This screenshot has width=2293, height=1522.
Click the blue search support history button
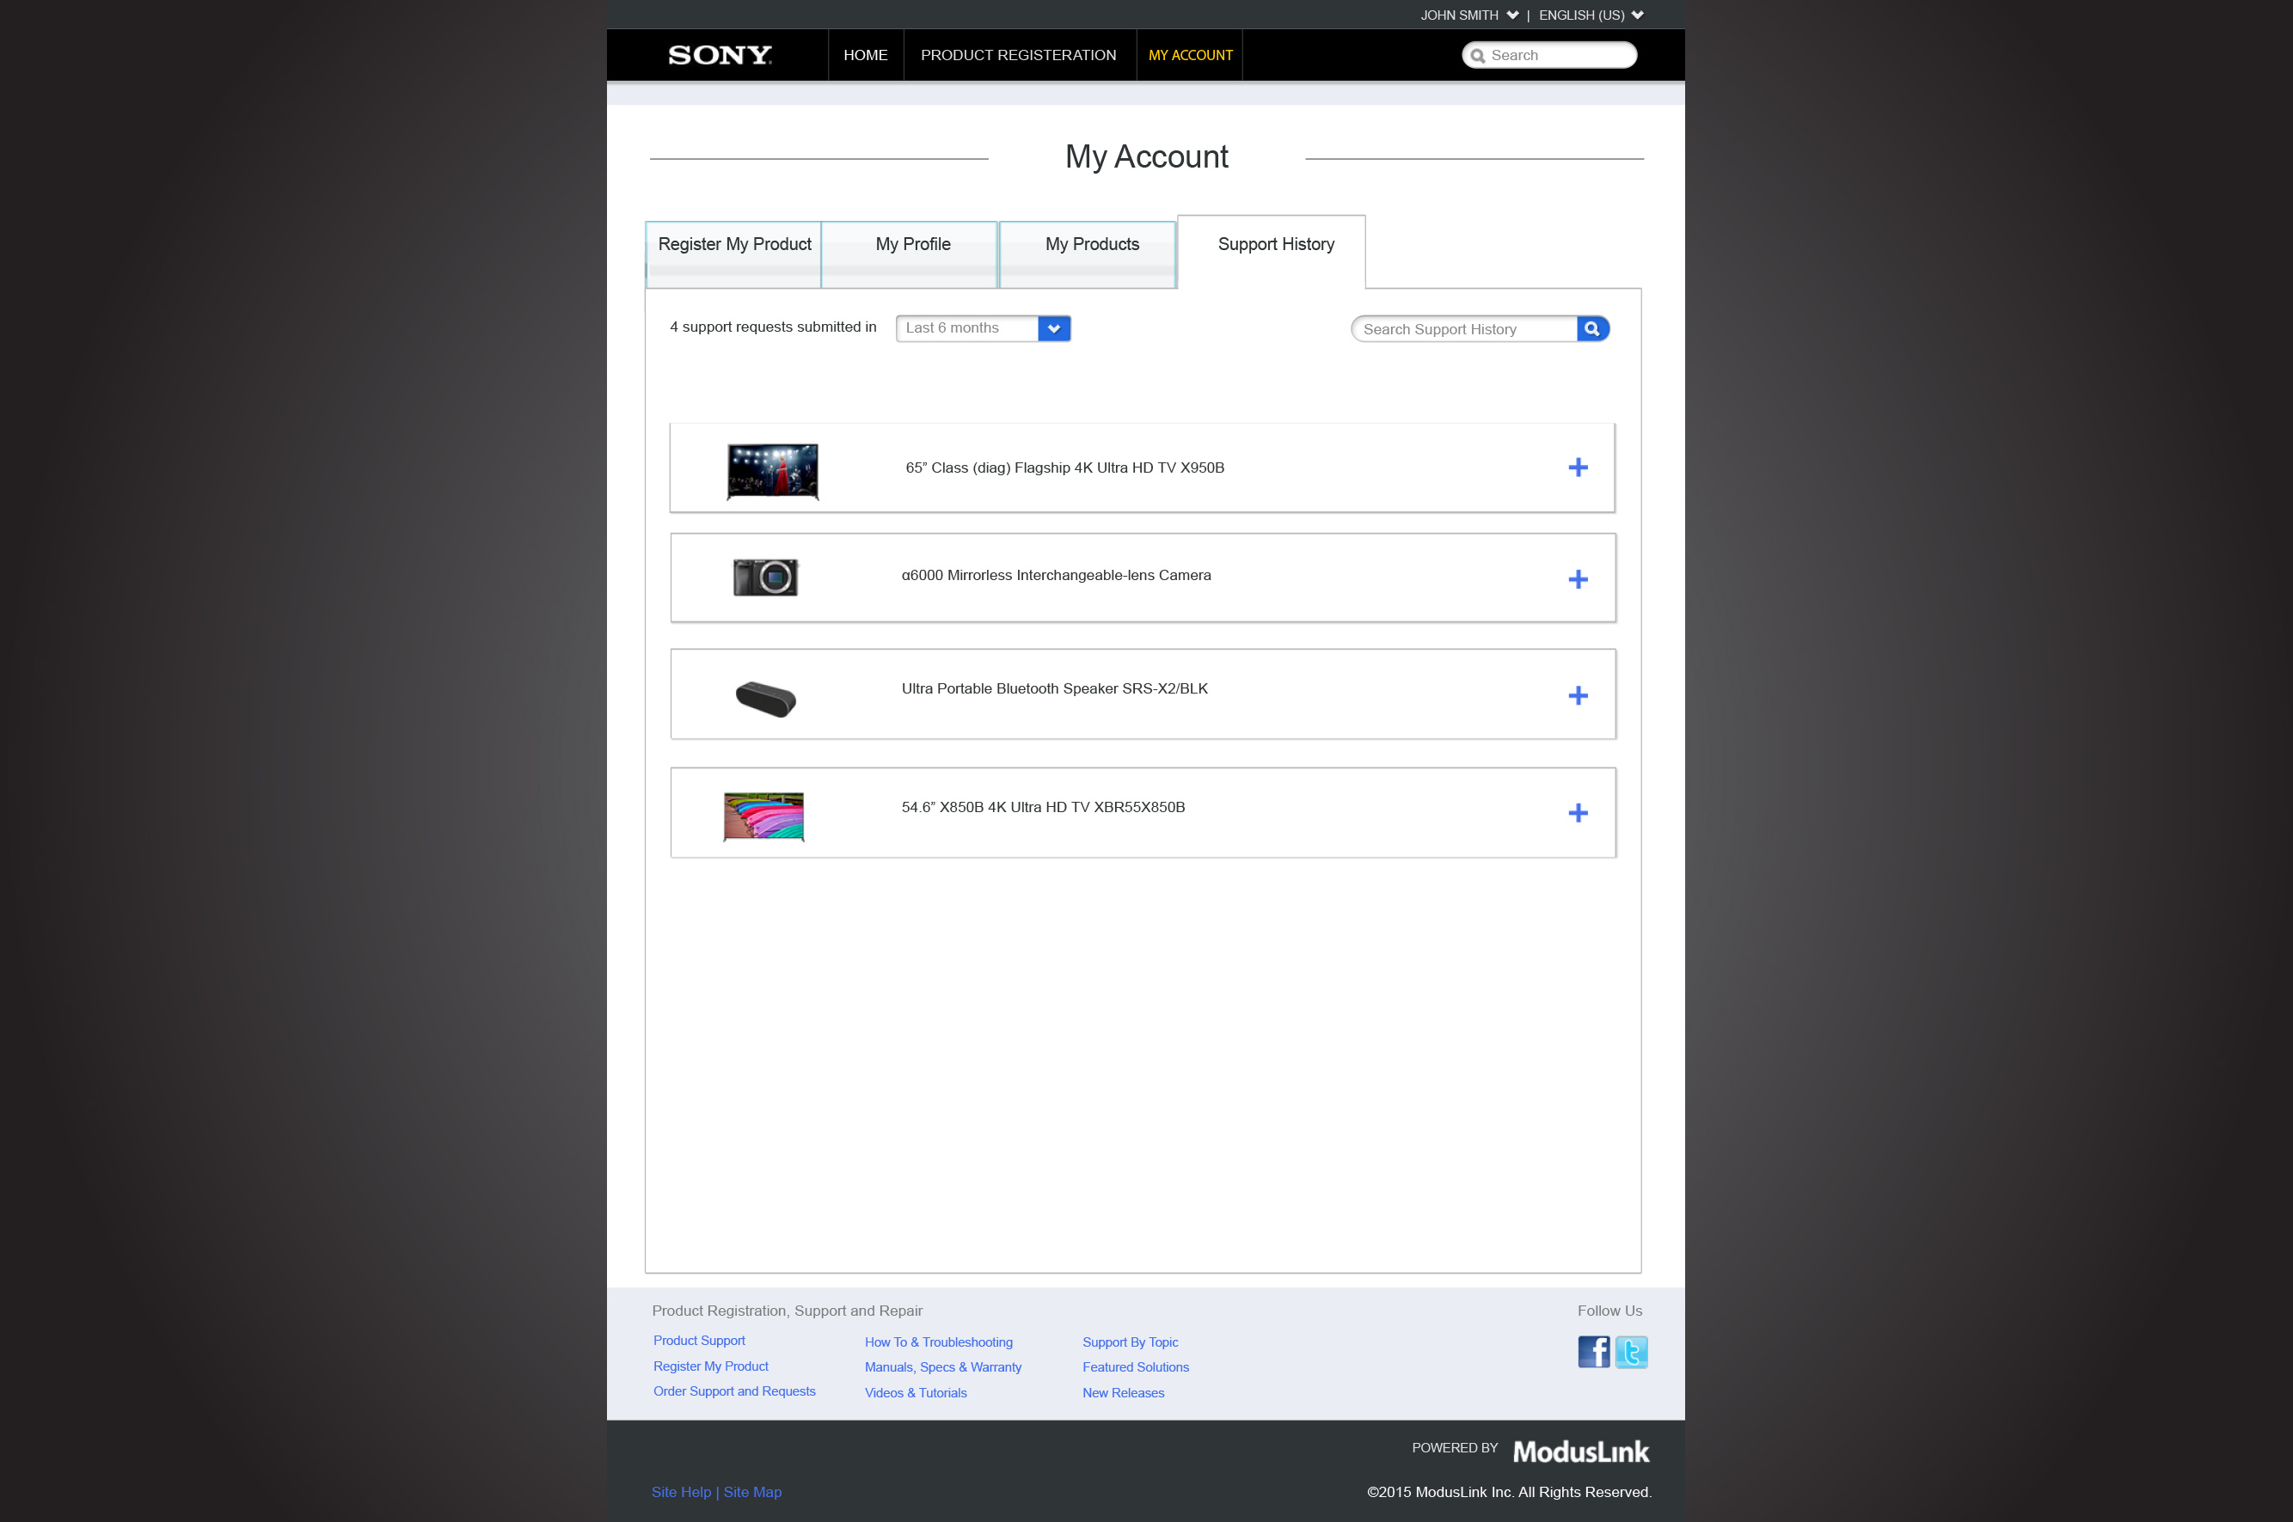[1592, 329]
